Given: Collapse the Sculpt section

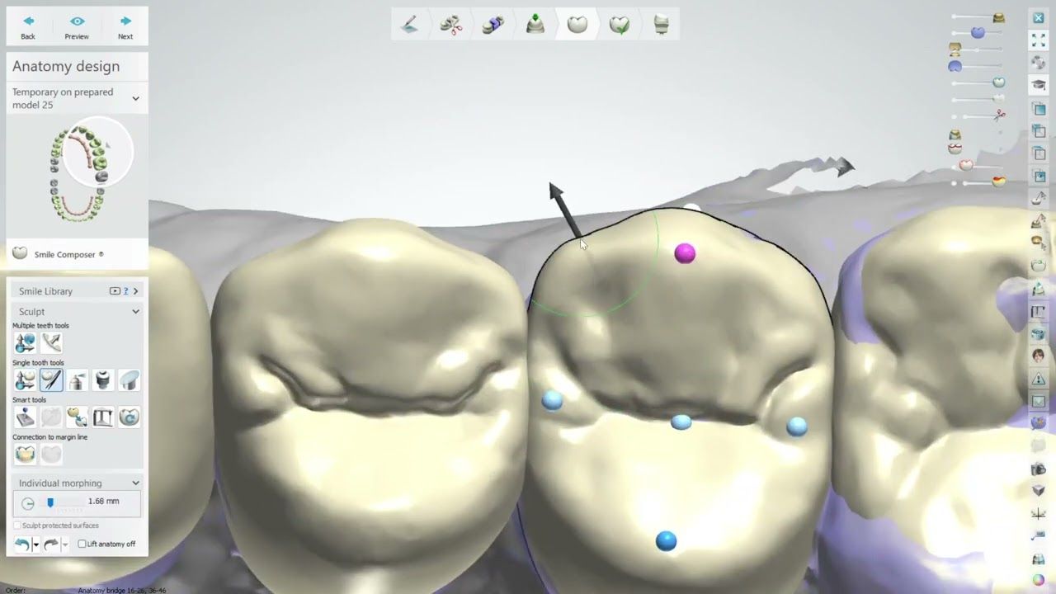Looking at the screenshot, I should pos(135,312).
